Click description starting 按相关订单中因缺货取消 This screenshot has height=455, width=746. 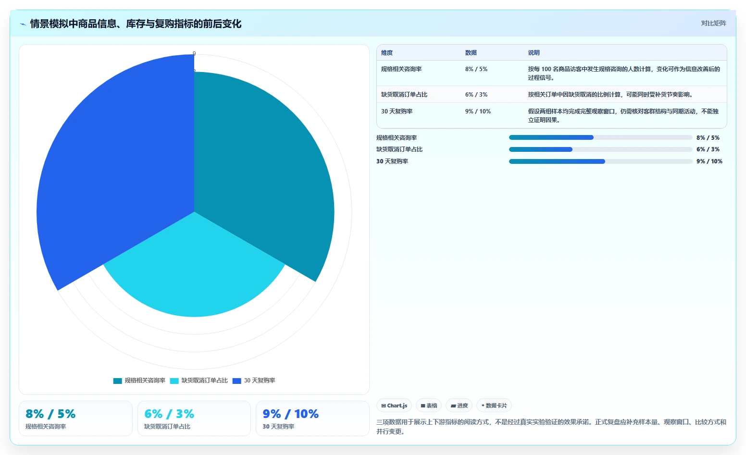pyautogui.click(x=612, y=95)
